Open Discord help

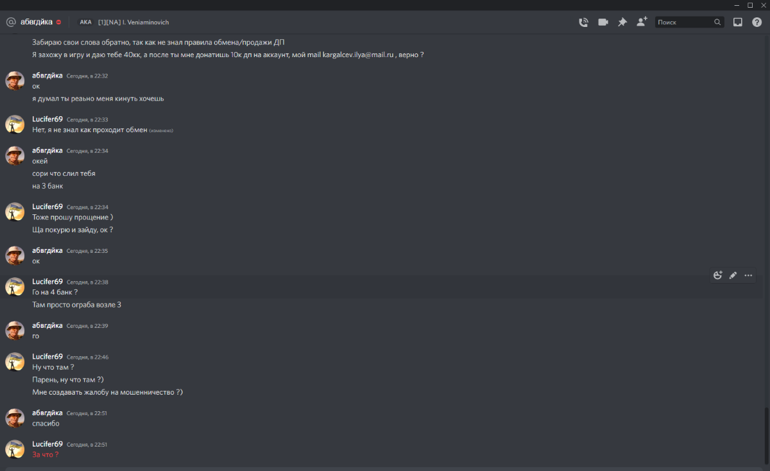pyautogui.click(x=757, y=22)
